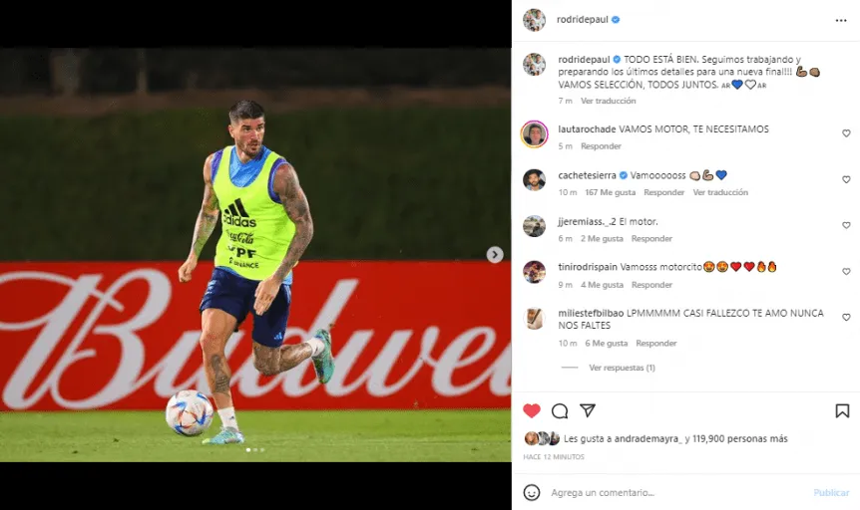Click Ver traducción under the caption
The image size is (860, 510).
(609, 101)
